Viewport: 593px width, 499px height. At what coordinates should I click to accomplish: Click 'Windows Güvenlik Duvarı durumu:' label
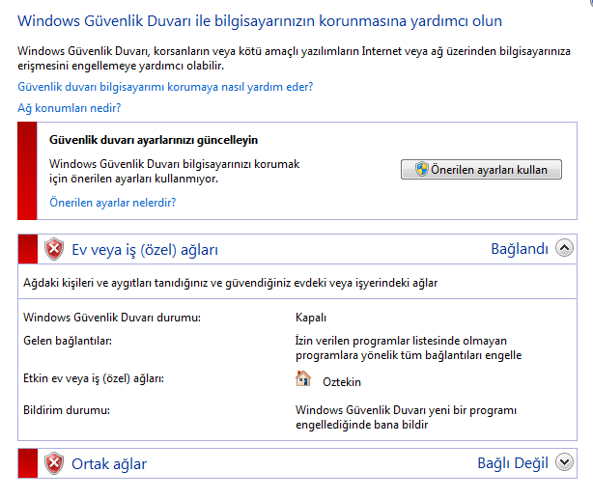pyautogui.click(x=112, y=318)
